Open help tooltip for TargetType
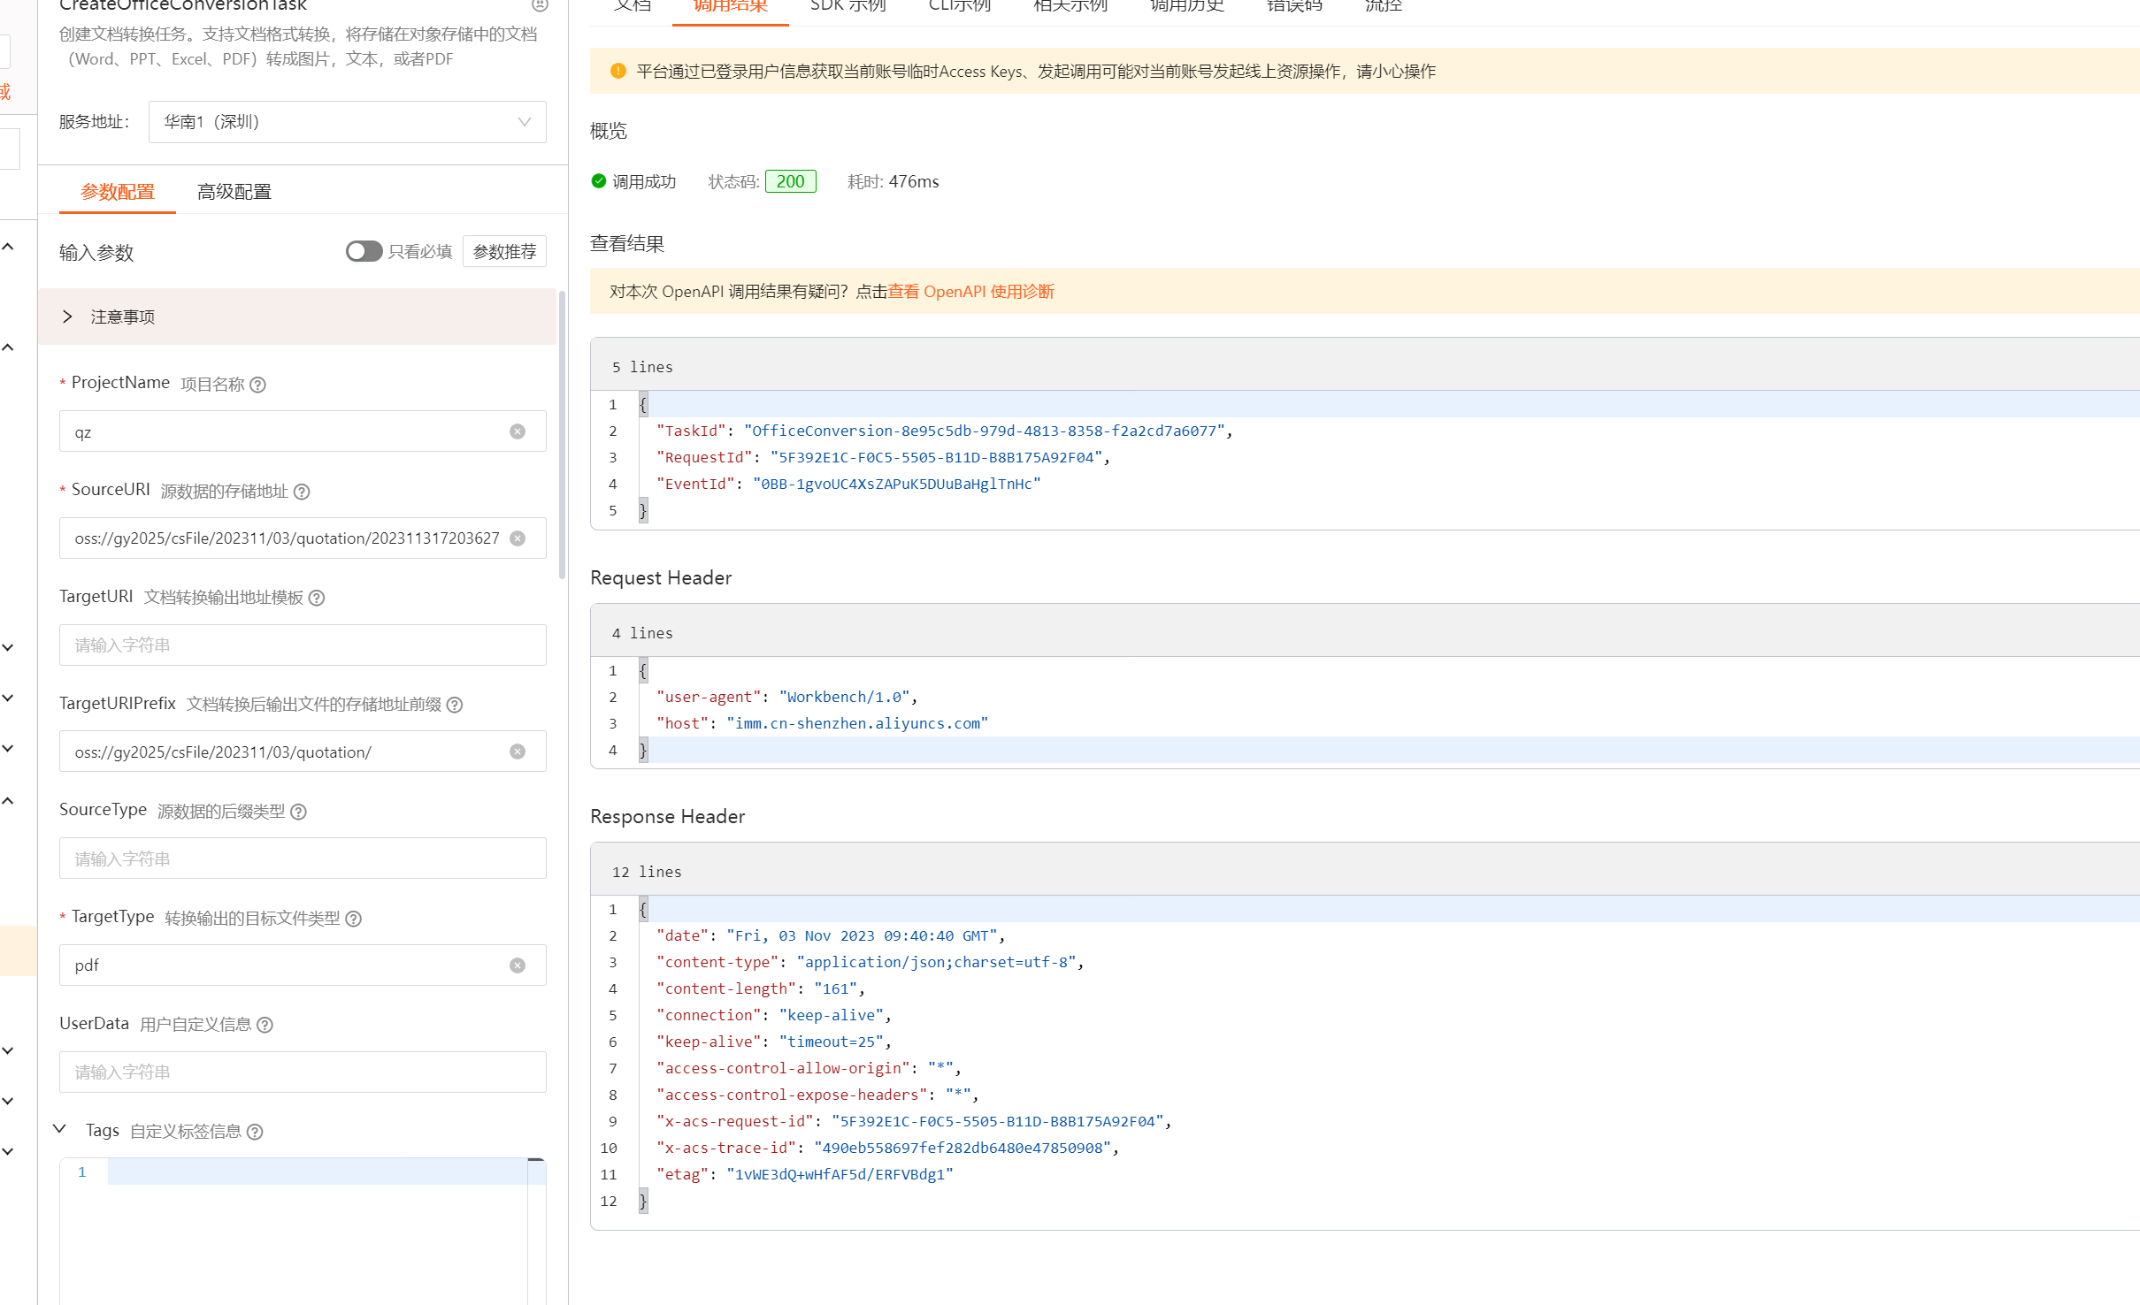This screenshot has width=2140, height=1305. [353, 919]
